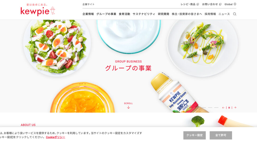The height and width of the screenshot is (144, 257).
Task: Go to next slide arrow
Action: (235, 108)
